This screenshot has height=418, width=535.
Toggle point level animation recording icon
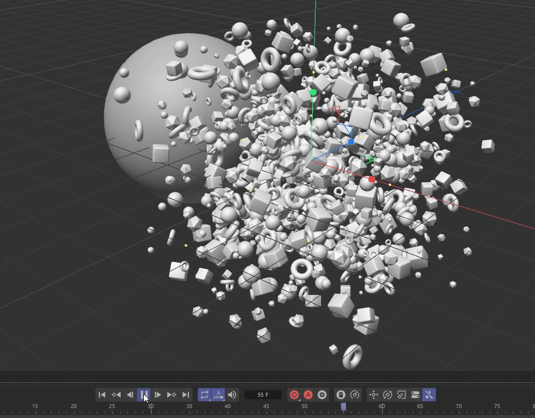point(429,395)
